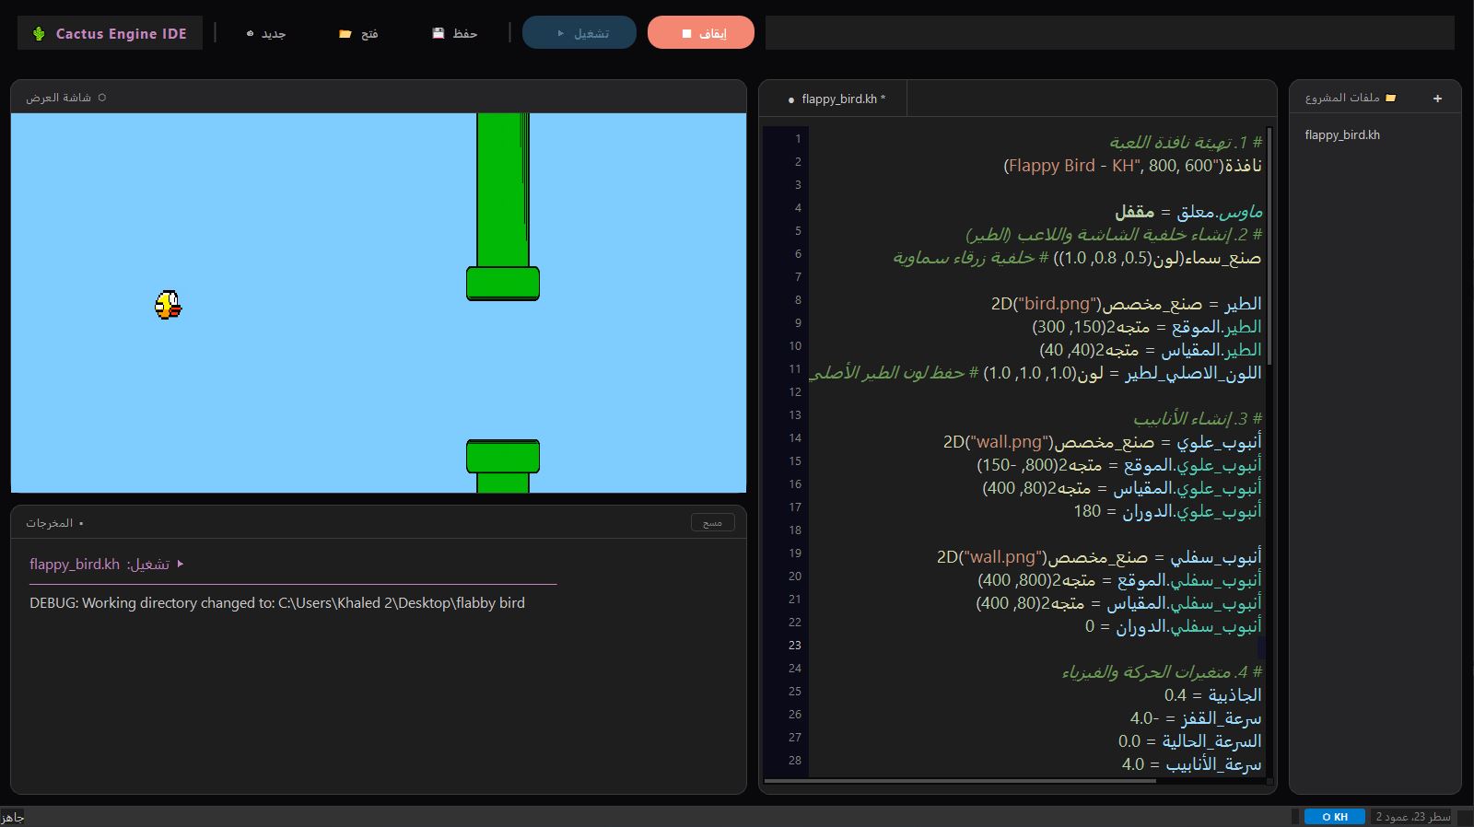Click the سرعة_القفز = -4.0 code line
The image size is (1474, 827).
[x=1196, y=718]
